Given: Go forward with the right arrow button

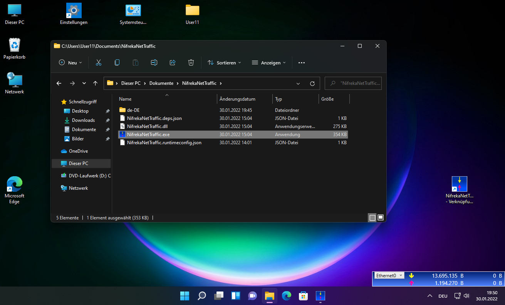Looking at the screenshot, I should tap(72, 83).
